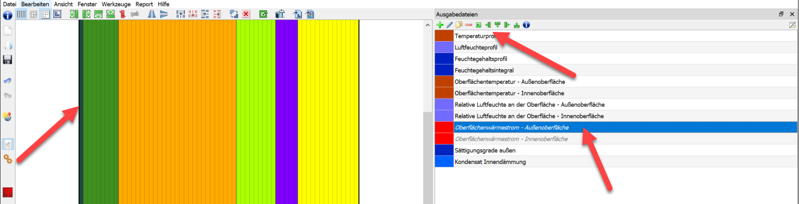
Task: Select the vertical-lines layer view icon
Action: tap(21, 15)
